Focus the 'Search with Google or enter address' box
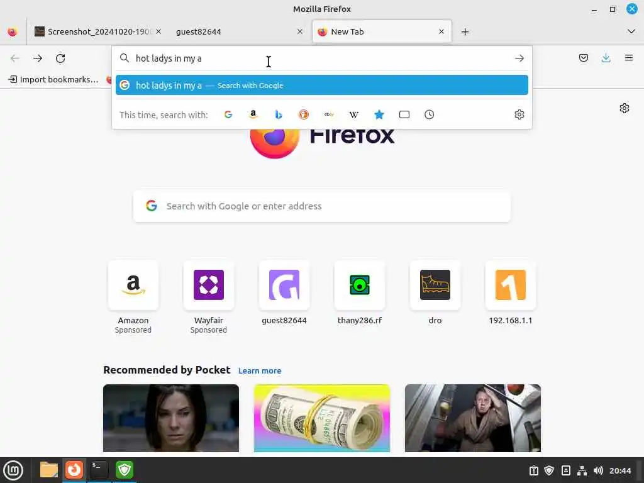The height and width of the screenshot is (483, 644). click(x=321, y=206)
